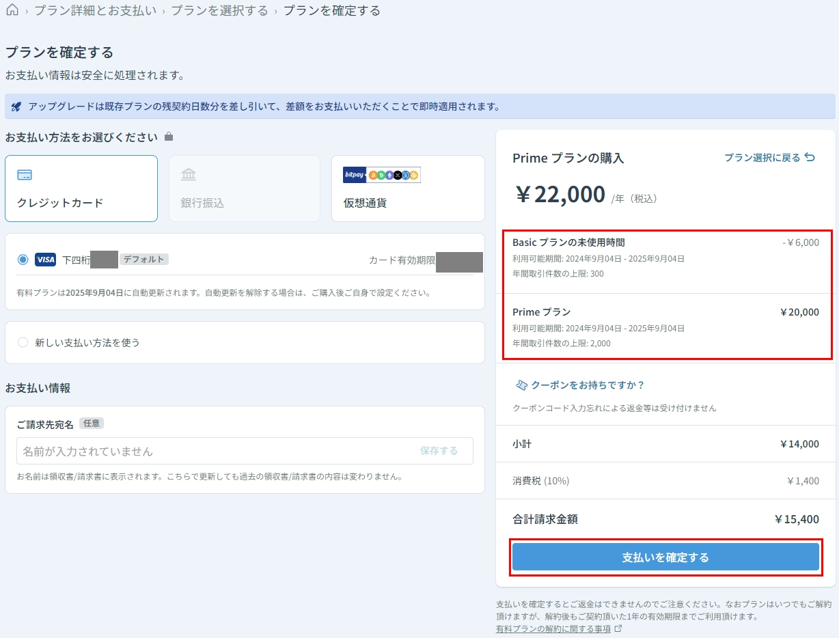This screenshot has height=638, width=839.
Task: Click the external link icon after 解約に関する事項
Action: (x=618, y=628)
